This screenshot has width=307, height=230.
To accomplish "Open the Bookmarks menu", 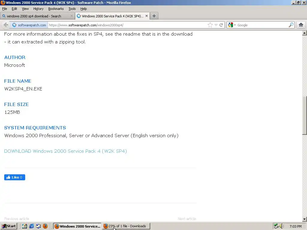I will click(56, 9).
